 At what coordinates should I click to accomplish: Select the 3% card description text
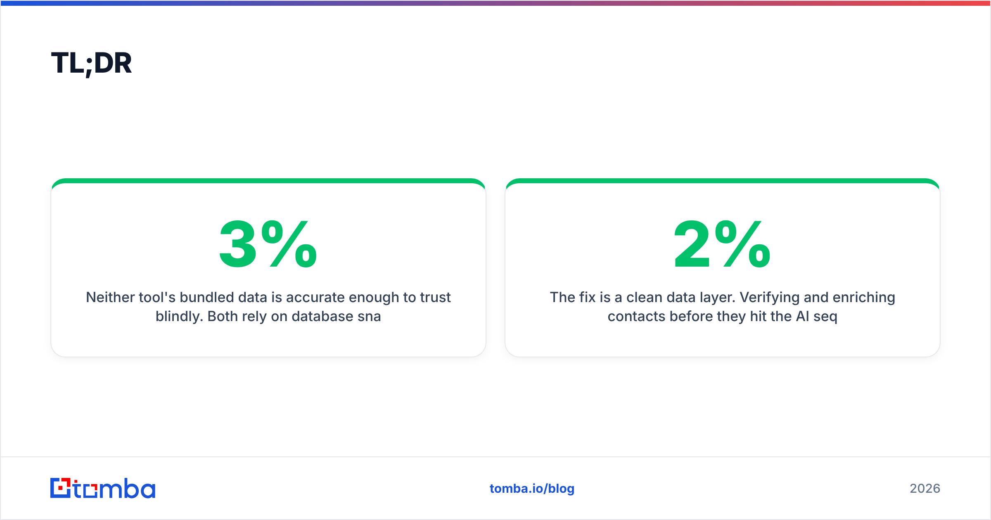(268, 307)
